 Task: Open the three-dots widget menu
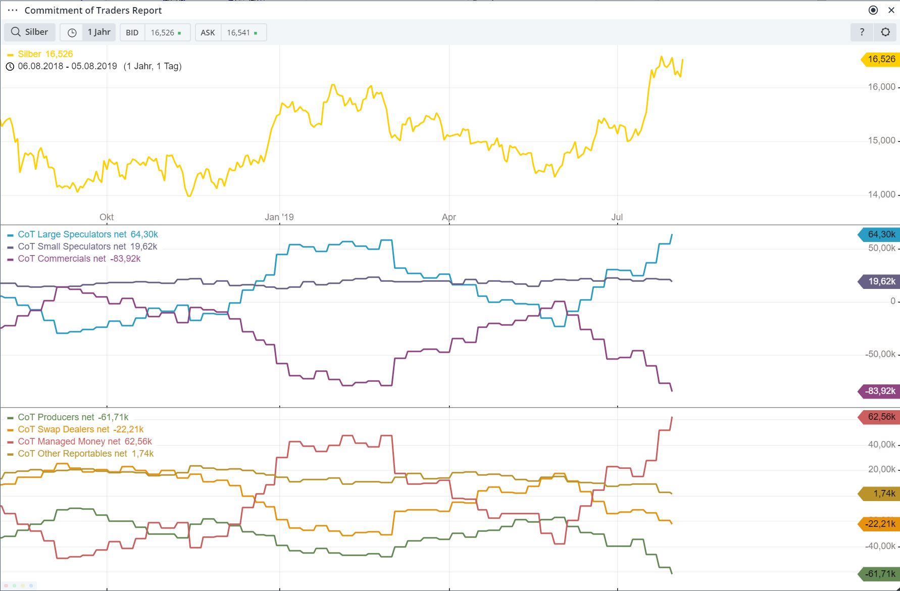[x=13, y=10]
